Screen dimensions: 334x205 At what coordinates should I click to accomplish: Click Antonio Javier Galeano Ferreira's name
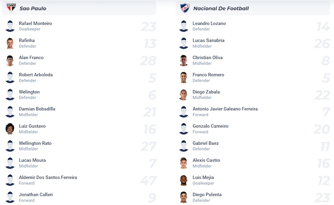(x=225, y=109)
